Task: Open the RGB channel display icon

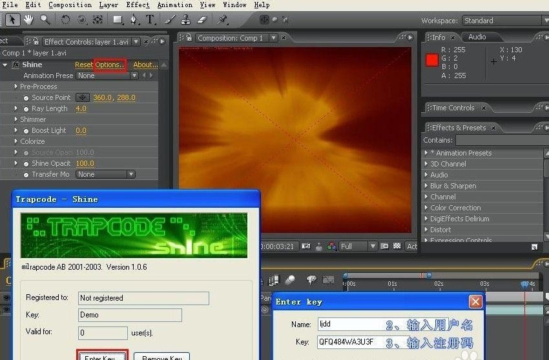Action: [331, 246]
